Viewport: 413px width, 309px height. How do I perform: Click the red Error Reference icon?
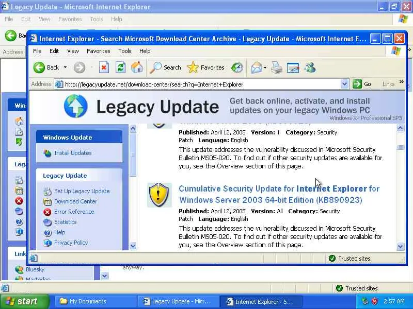coord(47,212)
